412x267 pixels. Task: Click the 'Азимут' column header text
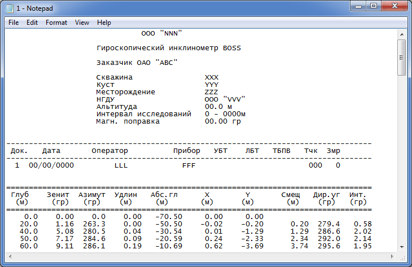91,195
